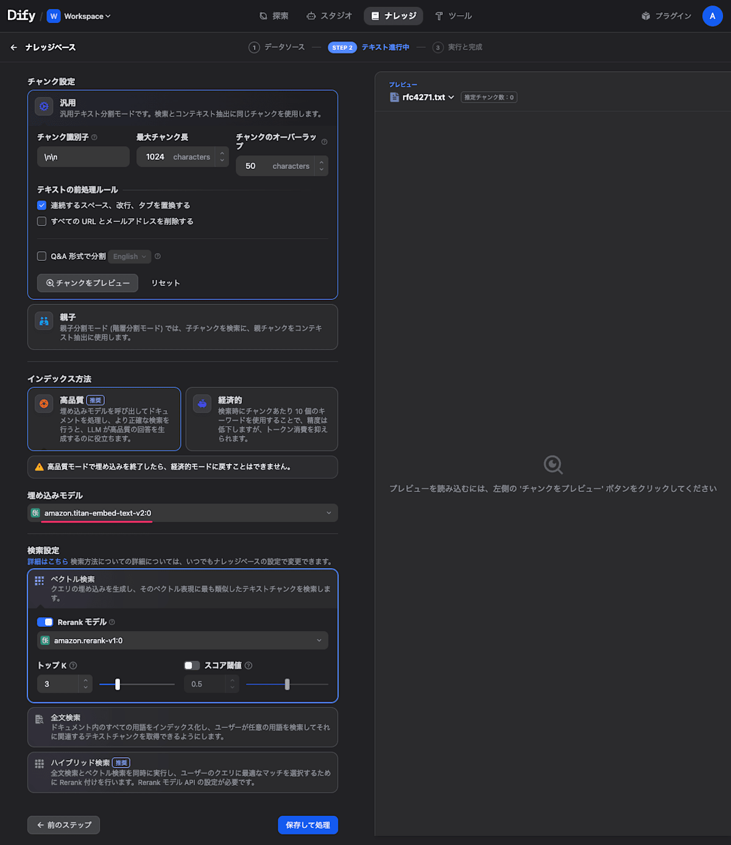This screenshot has width=731, height=845.
Task: Open the Workspace switcher dropdown
Action: coord(79,16)
